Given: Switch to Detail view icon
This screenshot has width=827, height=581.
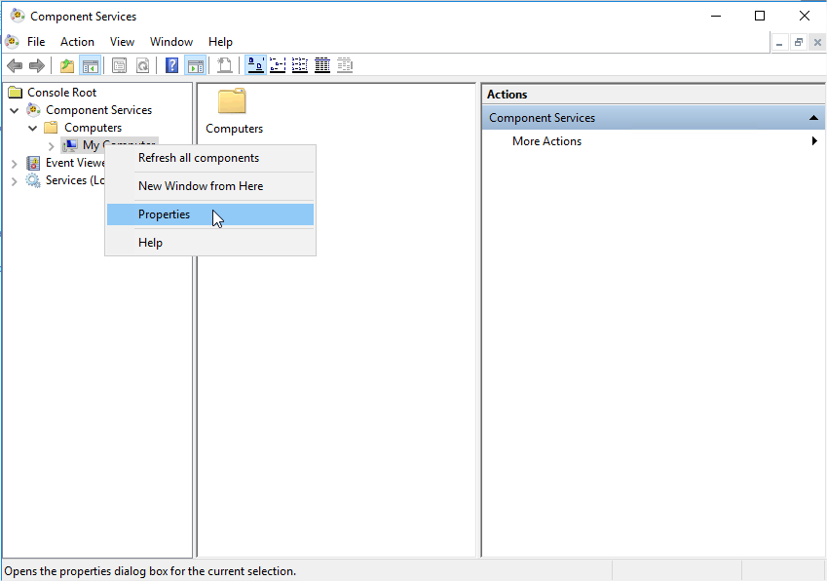Looking at the screenshot, I should (x=321, y=65).
